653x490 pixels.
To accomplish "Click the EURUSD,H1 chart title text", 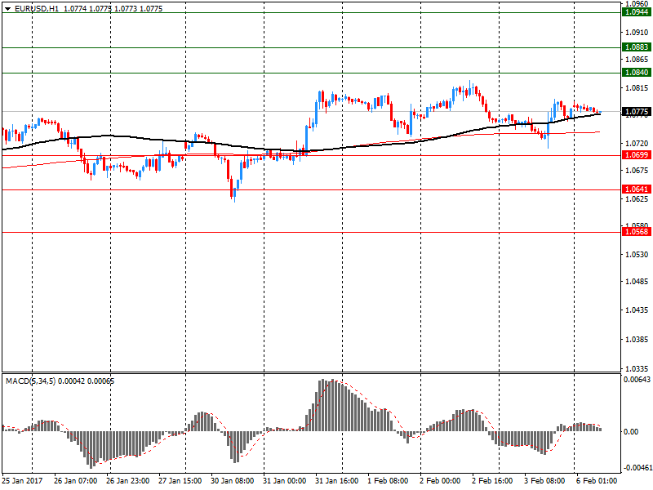I will [x=37, y=9].
